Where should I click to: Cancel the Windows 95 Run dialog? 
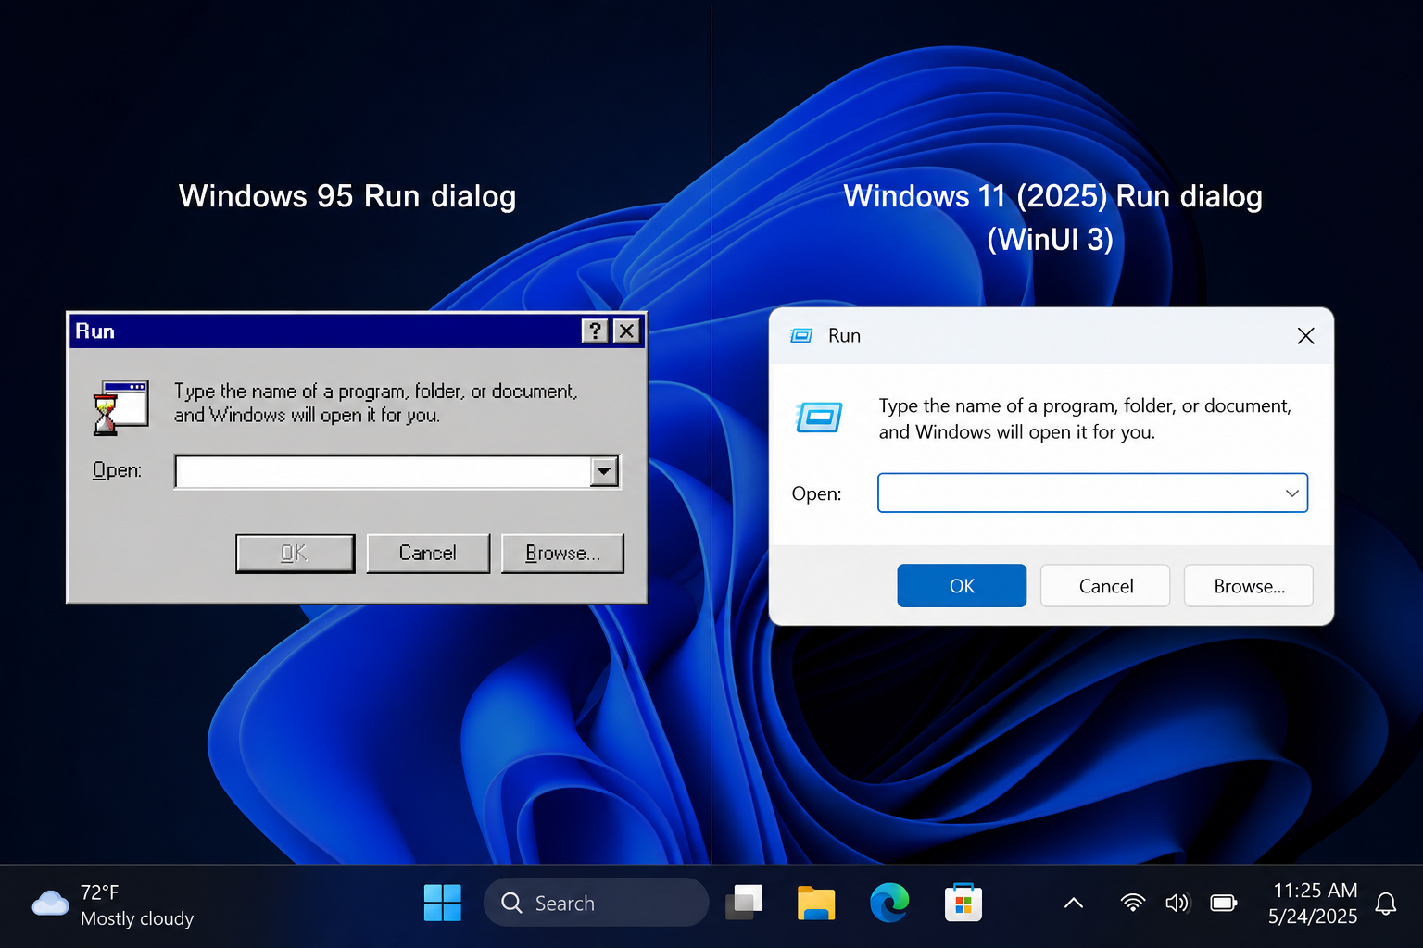(427, 553)
